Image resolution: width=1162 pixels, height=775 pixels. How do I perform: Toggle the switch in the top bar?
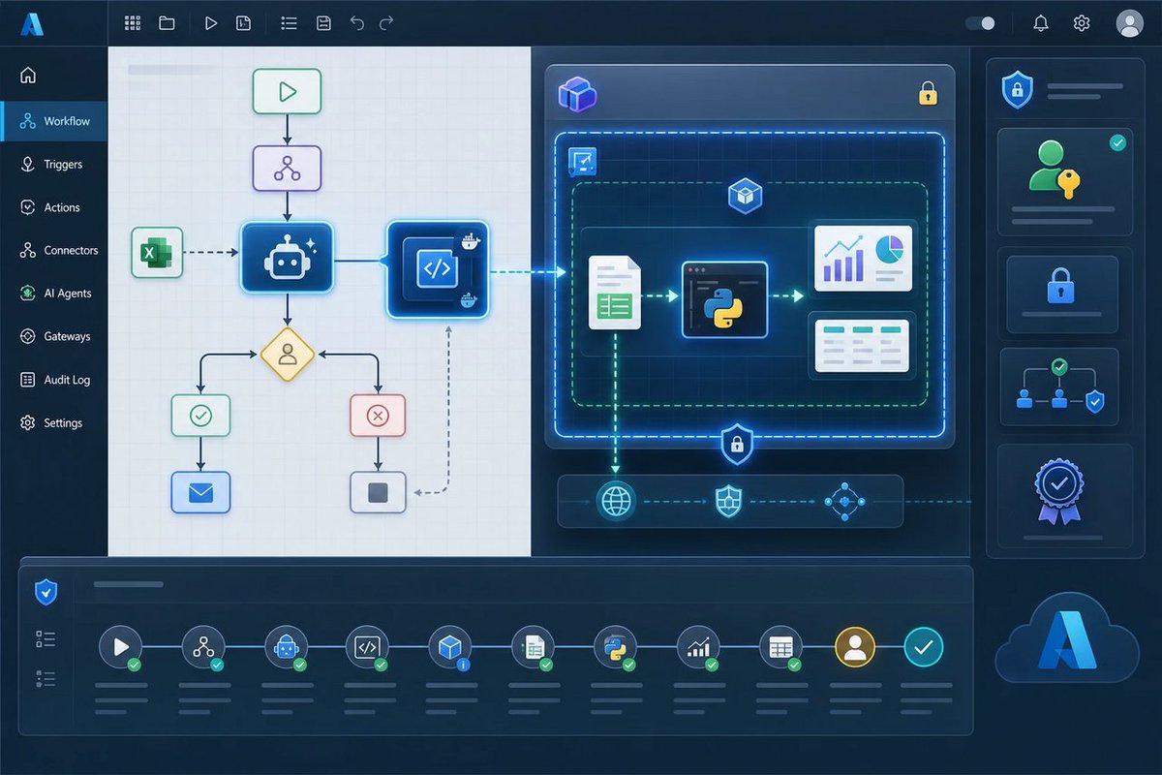coord(980,23)
